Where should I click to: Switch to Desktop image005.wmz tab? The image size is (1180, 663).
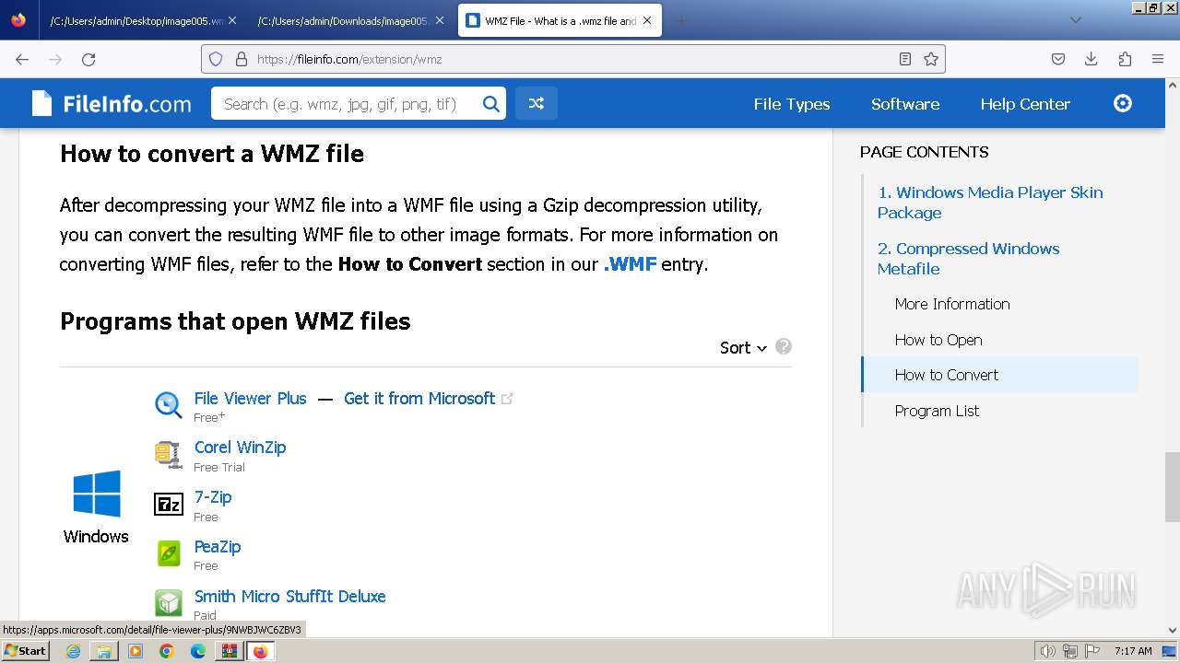[143, 20]
